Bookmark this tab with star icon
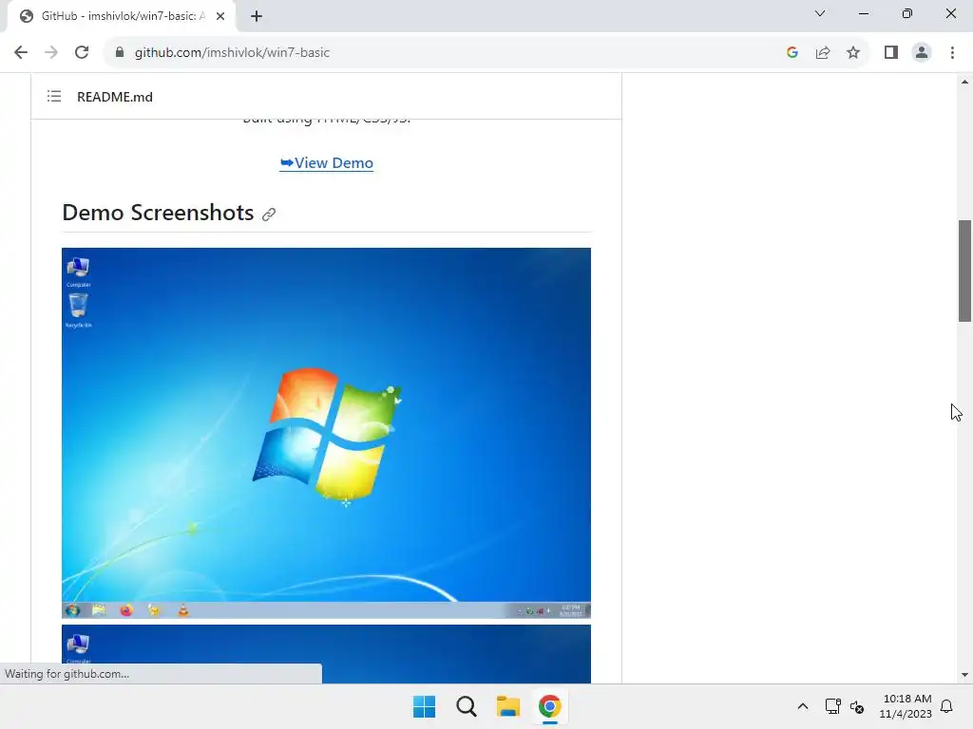 click(x=853, y=53)
